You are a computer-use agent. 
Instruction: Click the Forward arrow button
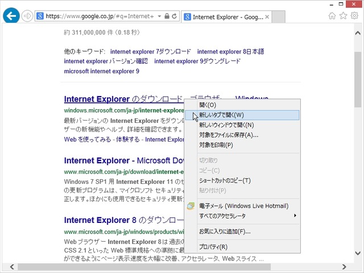[x=27, y=16]
